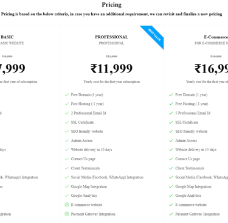Click circle icon beside Professional Payment Gateway Integration
This screenshot has height=223, width=228.
click(67, 214)
